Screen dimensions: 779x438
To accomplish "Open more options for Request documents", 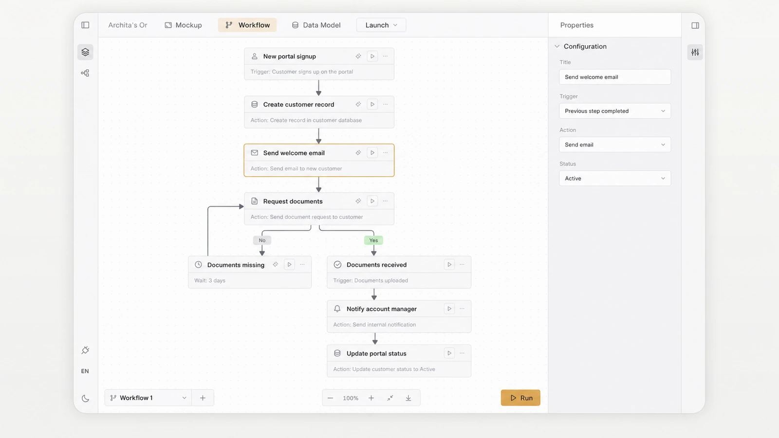I will [x=386, y=201].
